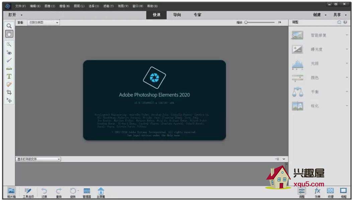Open the 图层(L) menu
Screen dimensions: 353x201
79,6
